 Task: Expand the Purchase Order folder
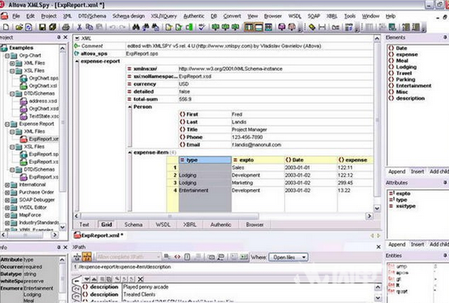point(7,192)
